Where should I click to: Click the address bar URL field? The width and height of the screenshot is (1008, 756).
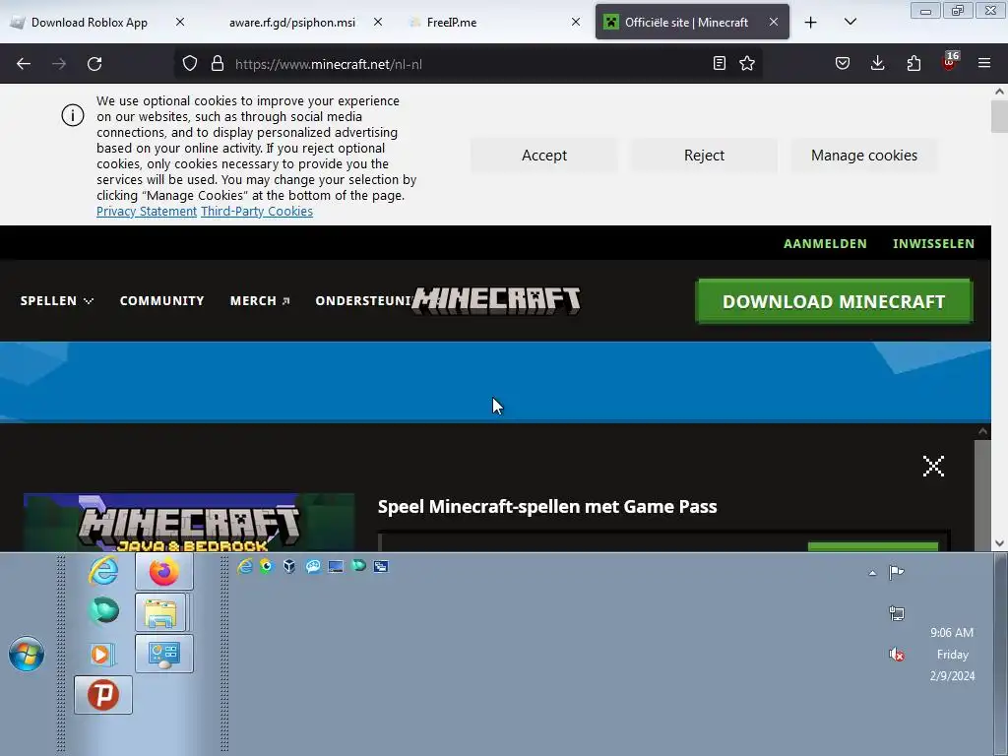tap(470, 64)
